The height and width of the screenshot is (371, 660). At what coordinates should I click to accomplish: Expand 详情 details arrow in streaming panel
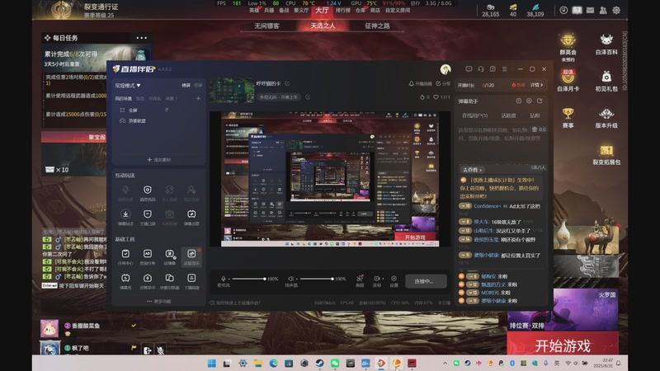(536, 85)
